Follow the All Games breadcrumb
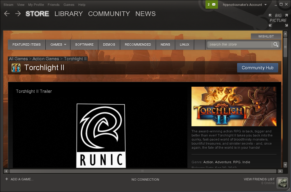The width and height of the screenshot is (291, 192). coord(18,59)
